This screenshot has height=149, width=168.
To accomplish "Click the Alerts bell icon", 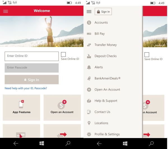I will tap(89, 67).
